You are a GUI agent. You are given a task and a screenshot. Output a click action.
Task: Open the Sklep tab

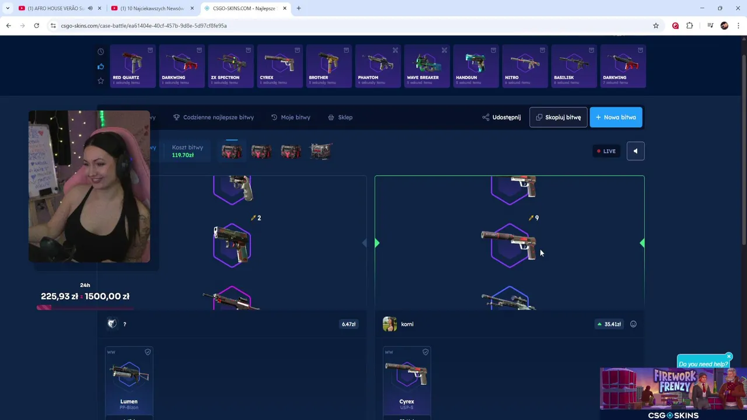pos(340,117)
